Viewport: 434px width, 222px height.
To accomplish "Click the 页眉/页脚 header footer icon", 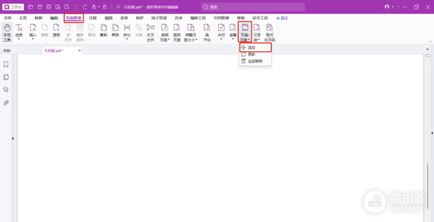I will tap(245, 28).
